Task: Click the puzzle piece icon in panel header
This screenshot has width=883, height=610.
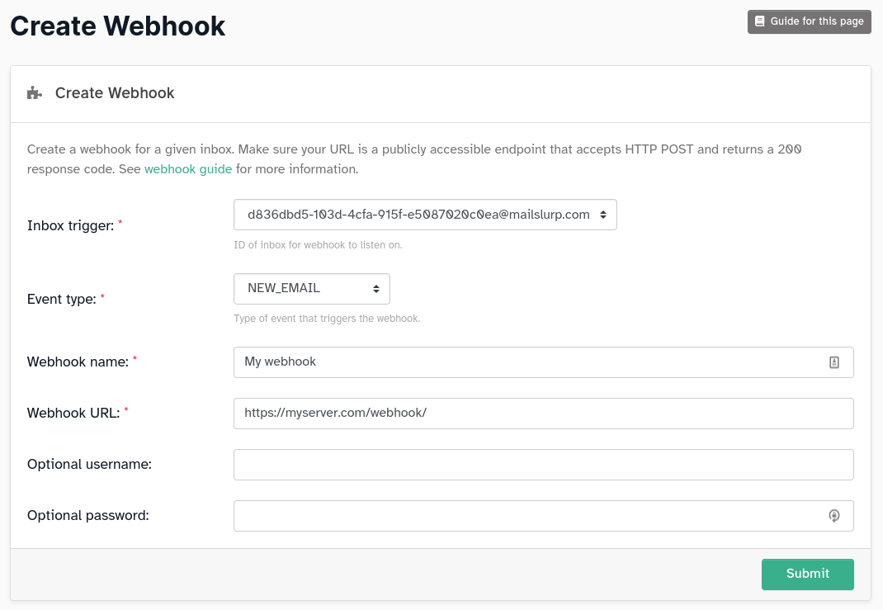Action: (x=34, y=93)
